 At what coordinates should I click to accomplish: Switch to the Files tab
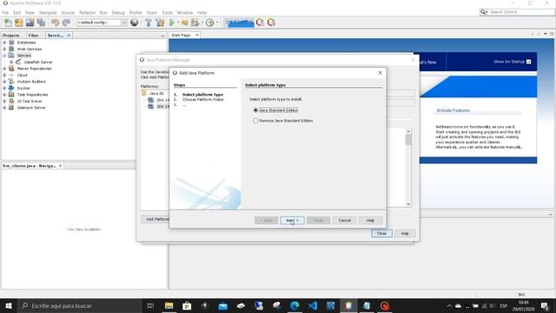[33, 36]
